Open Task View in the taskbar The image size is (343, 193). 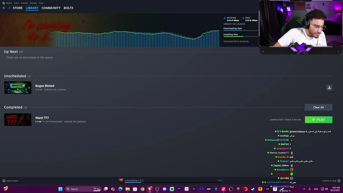tap(106, 189)
